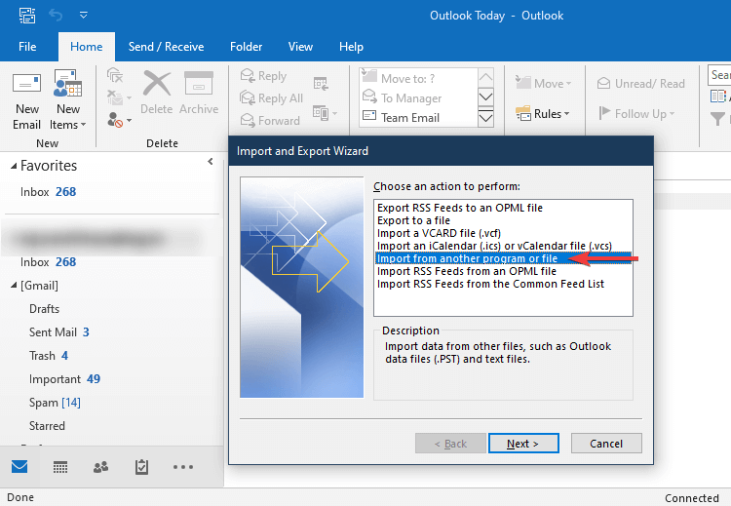Open the Move dropdown
The height and width of the screenshot is (506, 731).
click(544, 84)
